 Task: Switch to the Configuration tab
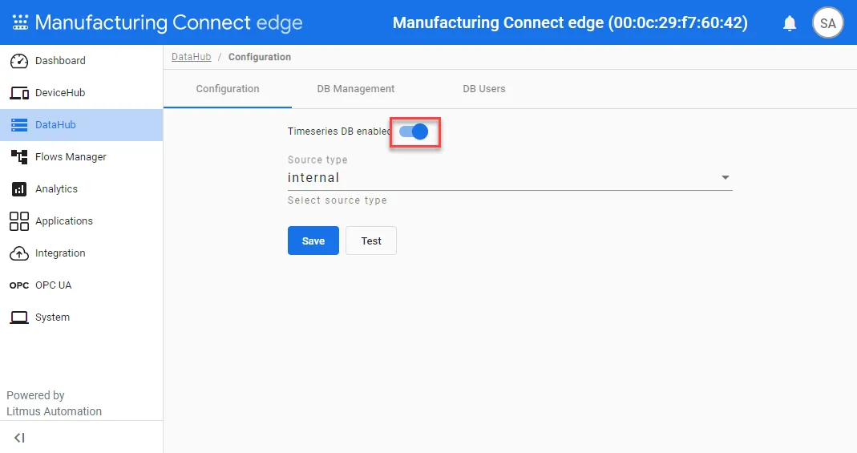tap(228, 88)
